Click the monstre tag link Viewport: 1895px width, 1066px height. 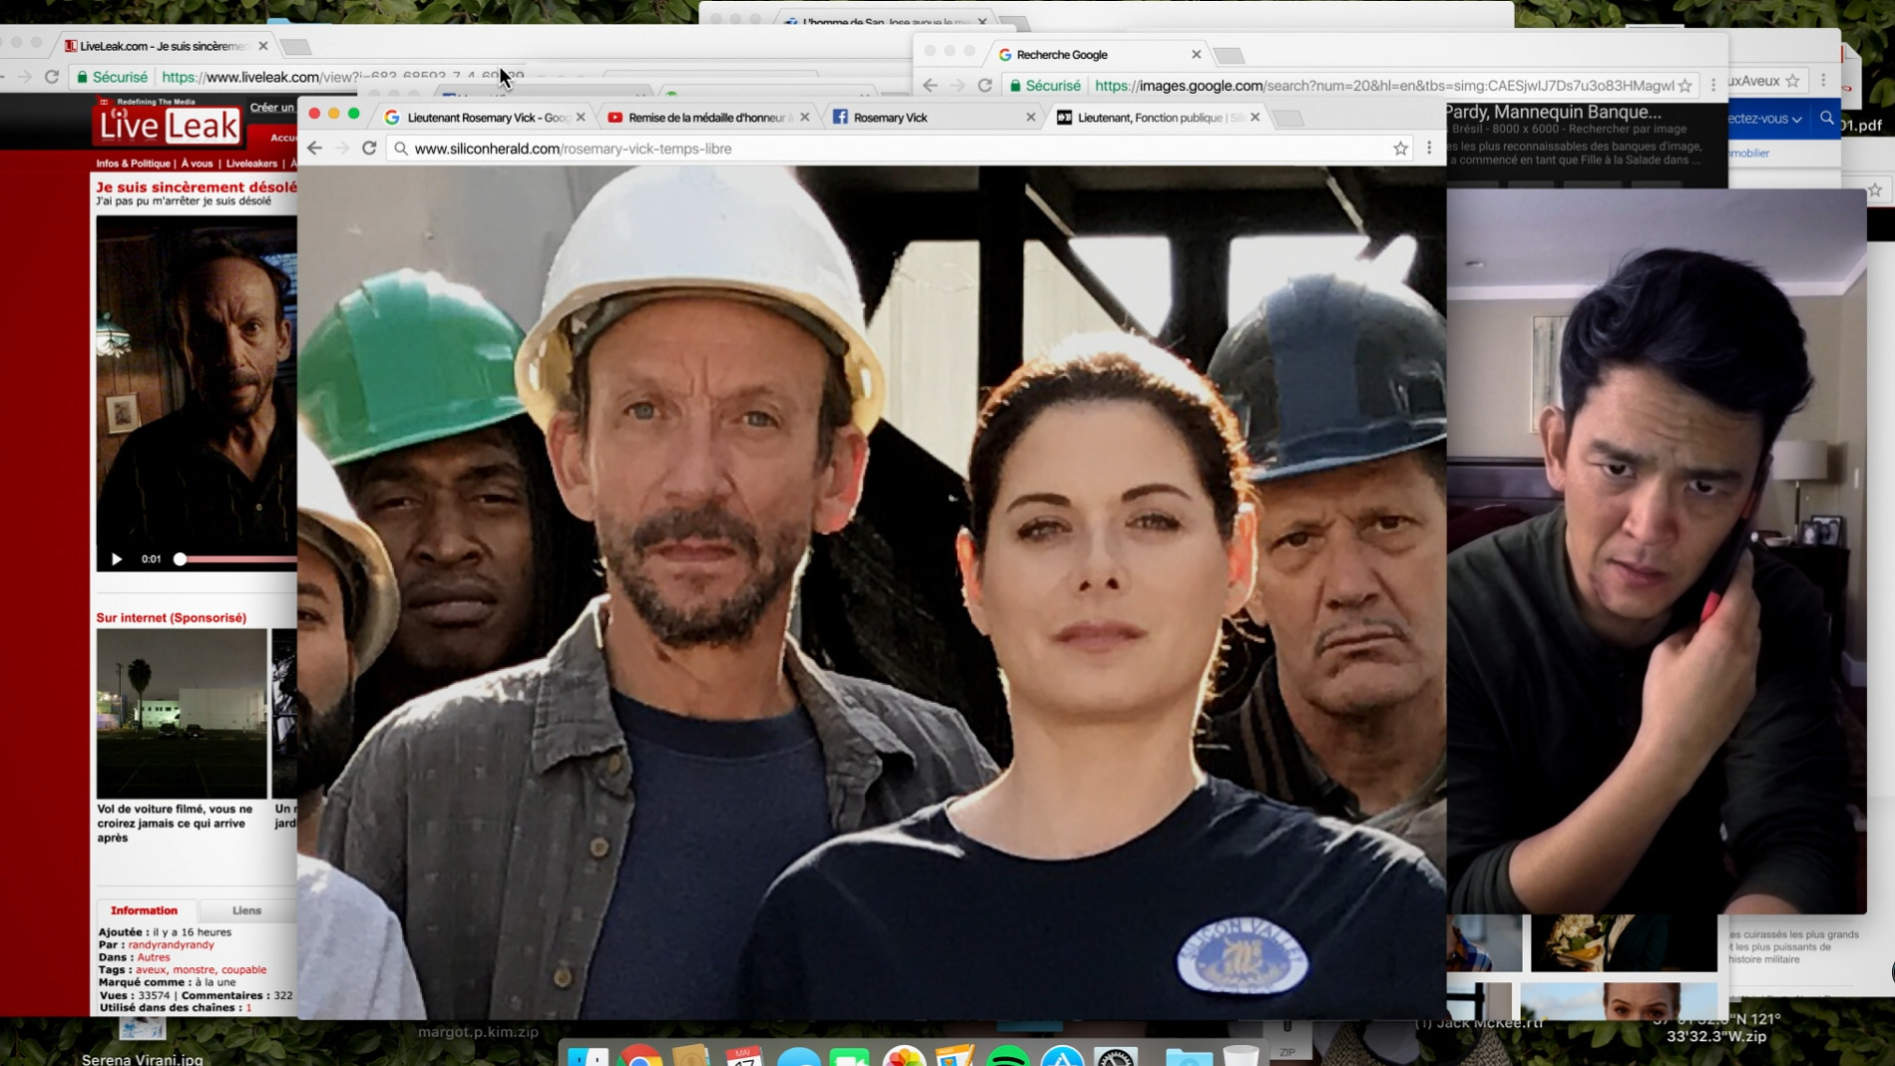pos(193,969)
